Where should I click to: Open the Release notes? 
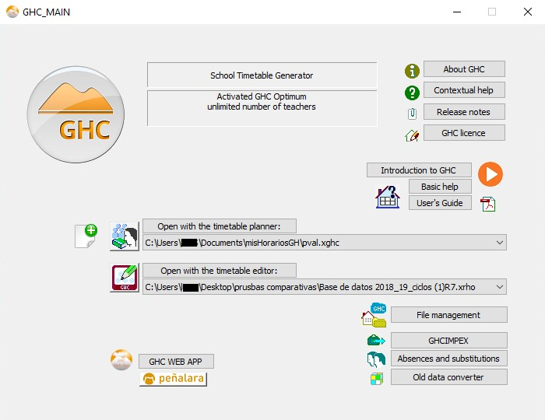point(464,112)
